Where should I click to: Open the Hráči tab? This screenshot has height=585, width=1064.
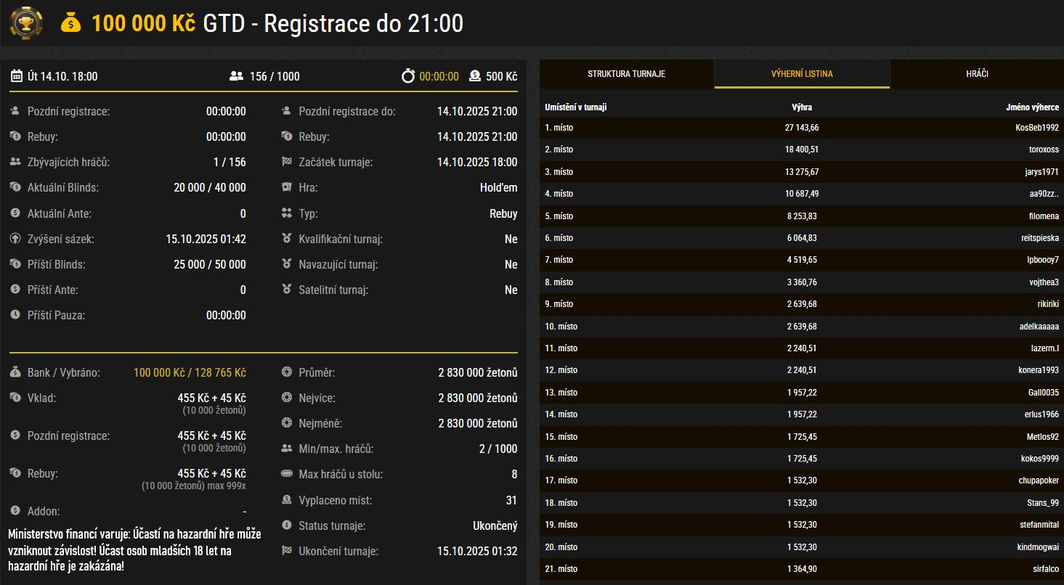[x=977, y=74]
